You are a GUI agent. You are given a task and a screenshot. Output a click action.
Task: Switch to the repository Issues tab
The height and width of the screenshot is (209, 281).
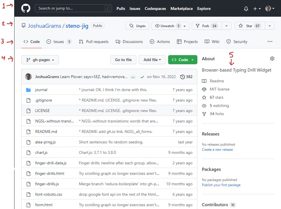pyautogui.click(x=59, y=42)
